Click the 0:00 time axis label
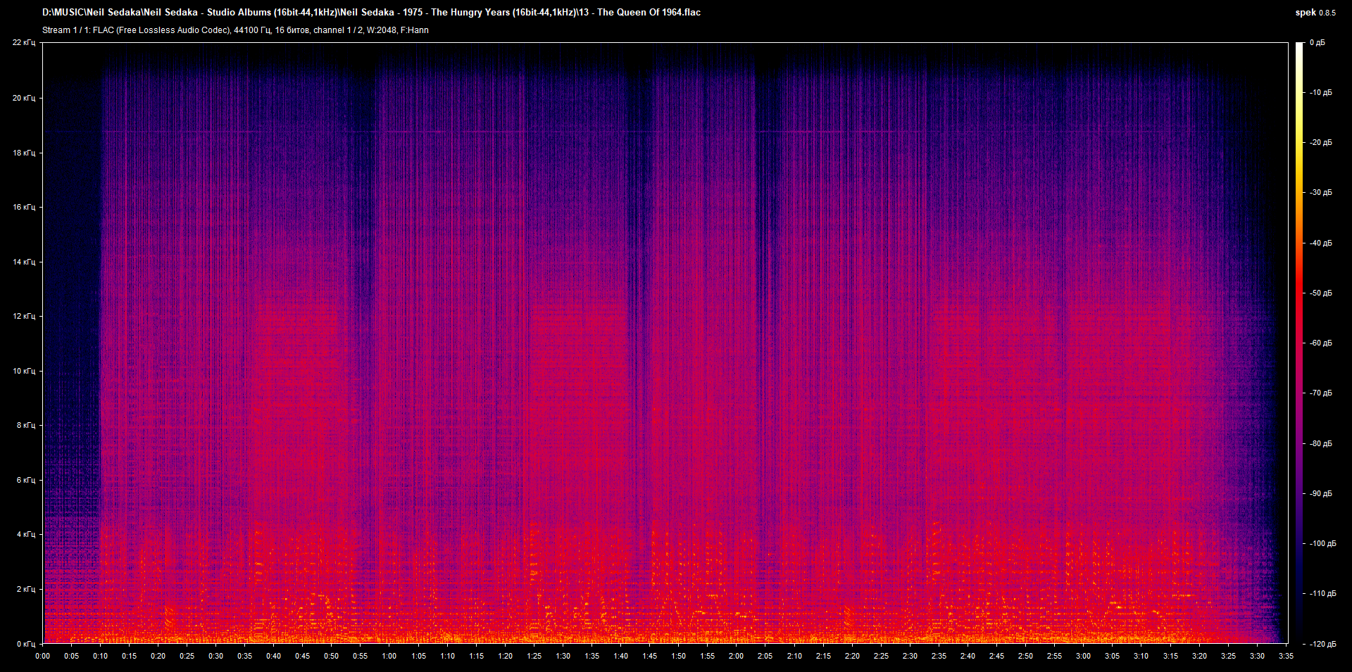Viewport: 1352px width, 672px height. (x=43, y=656)
